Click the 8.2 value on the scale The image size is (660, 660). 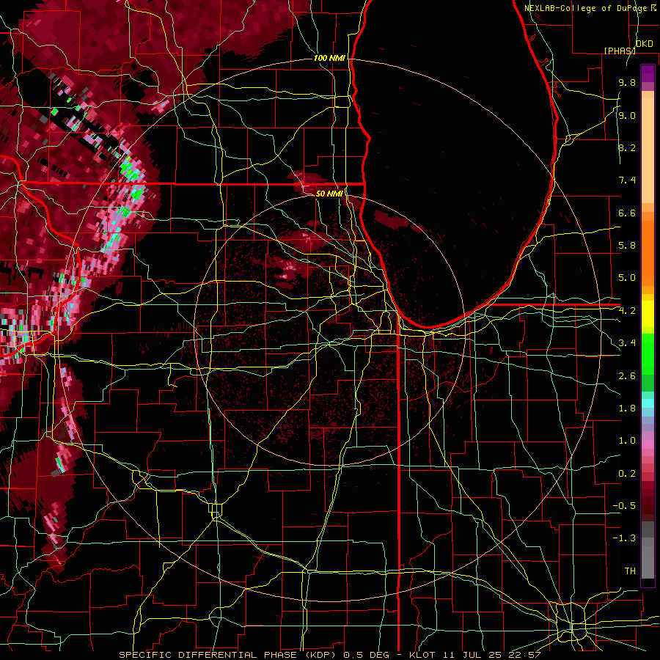tap(627, 147)
